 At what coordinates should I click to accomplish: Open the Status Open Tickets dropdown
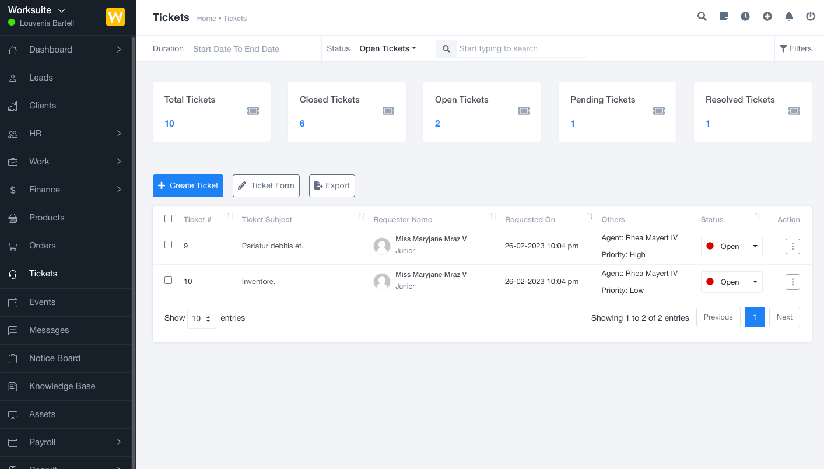point(388,48)
